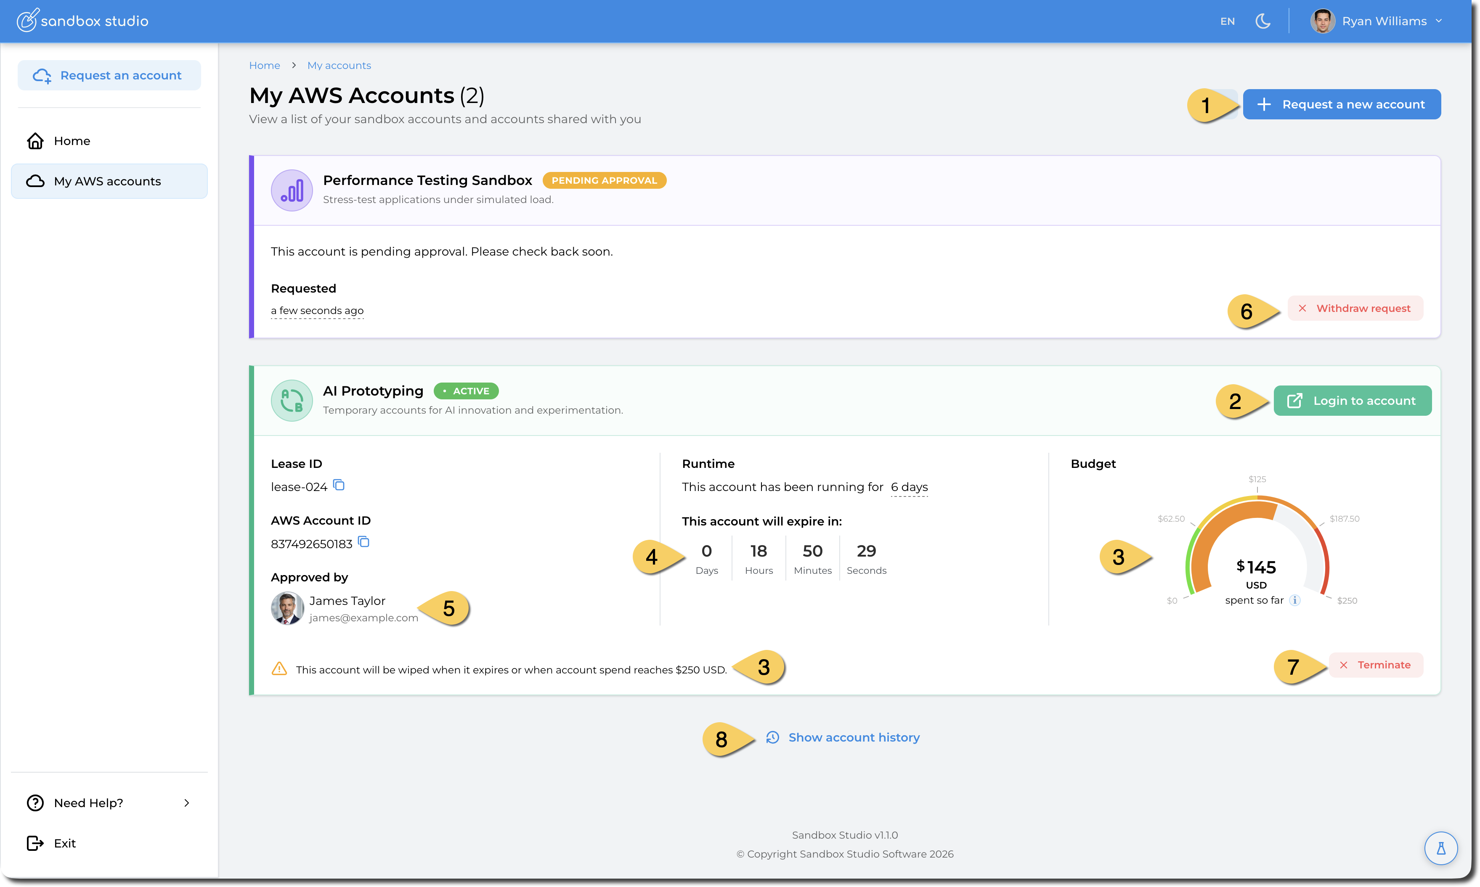This screenshot has width=1480, height=887.
Task: Click the AI Prototyping A/B icon
Action: click(292, 401)
